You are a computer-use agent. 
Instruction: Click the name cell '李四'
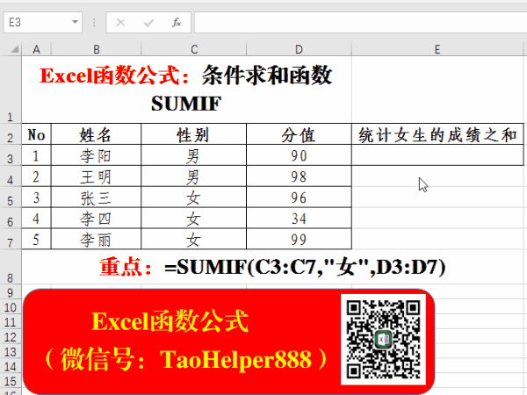(x=96, y=219)
